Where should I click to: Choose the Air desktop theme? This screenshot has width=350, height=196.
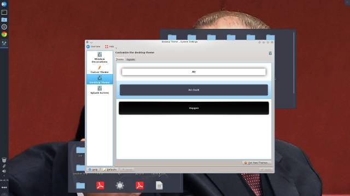pyautogui.click(x=194, y=72)
